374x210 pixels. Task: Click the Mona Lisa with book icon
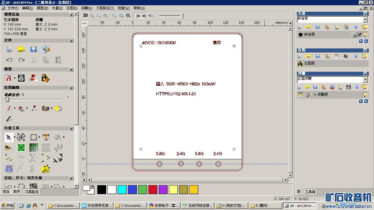46,78
